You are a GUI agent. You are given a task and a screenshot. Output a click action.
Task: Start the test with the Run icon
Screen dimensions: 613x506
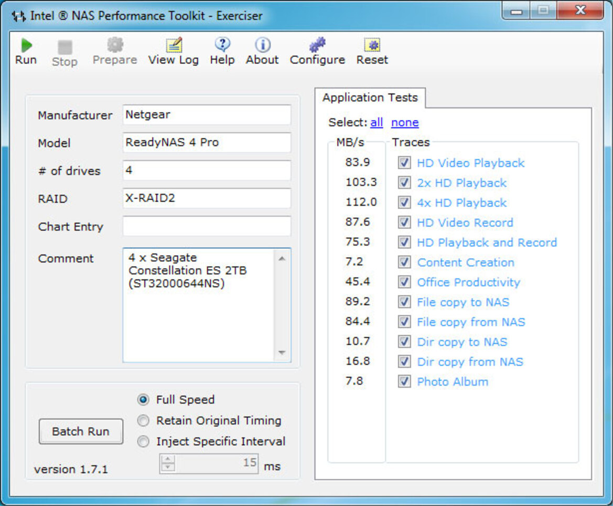point(26,45)
